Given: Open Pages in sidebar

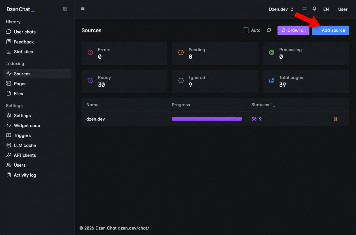Looking at the screenshot, I should tap(37, 84).
